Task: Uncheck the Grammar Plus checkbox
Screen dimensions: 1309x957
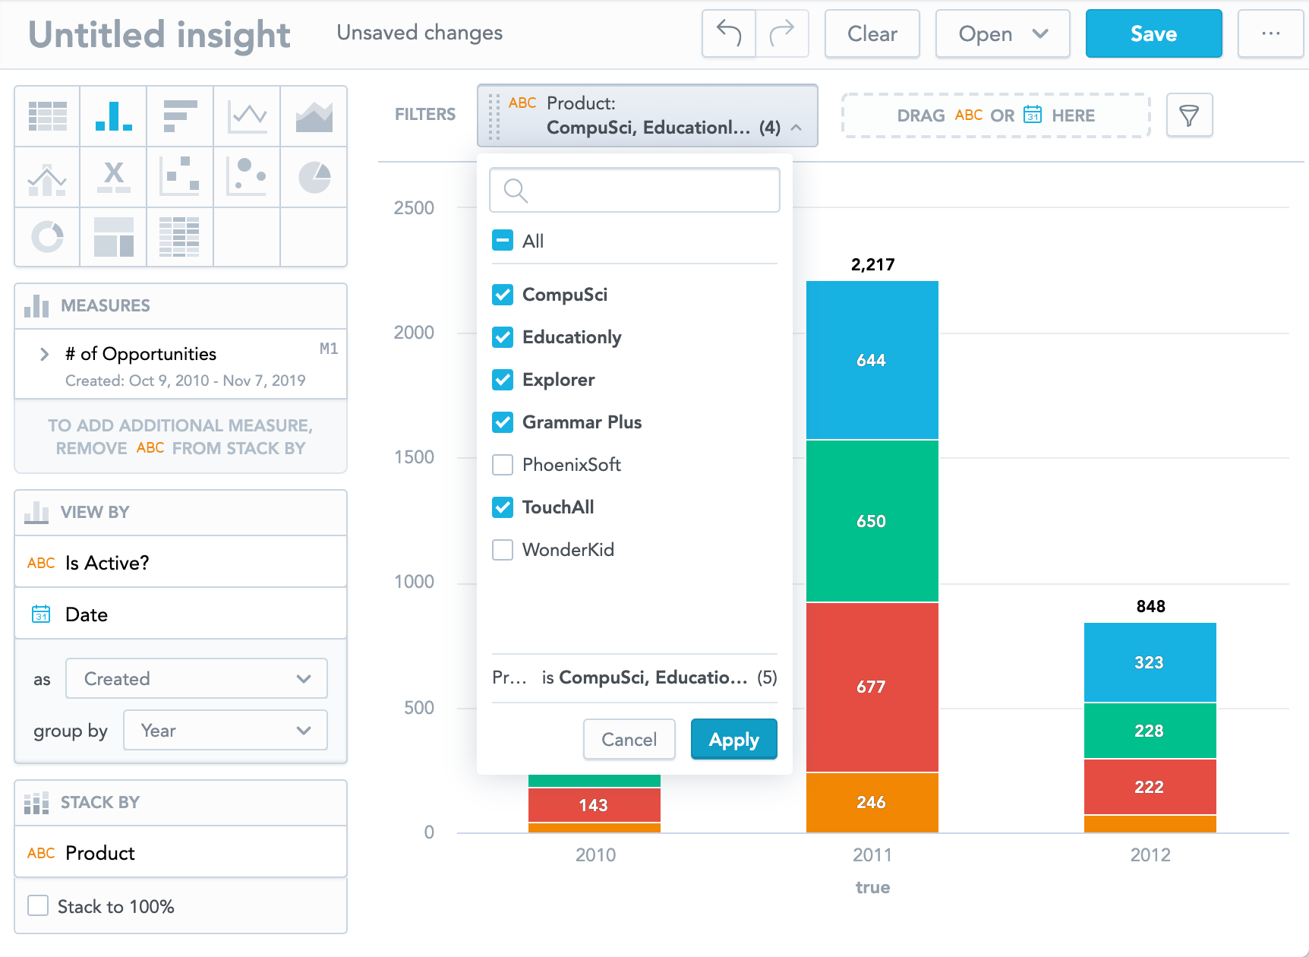Action: 503,422
